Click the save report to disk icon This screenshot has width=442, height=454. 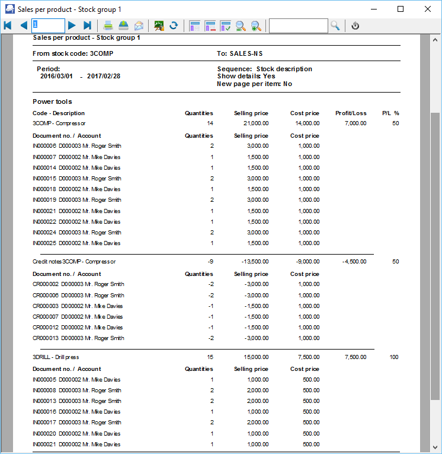[x=123, y=26]
